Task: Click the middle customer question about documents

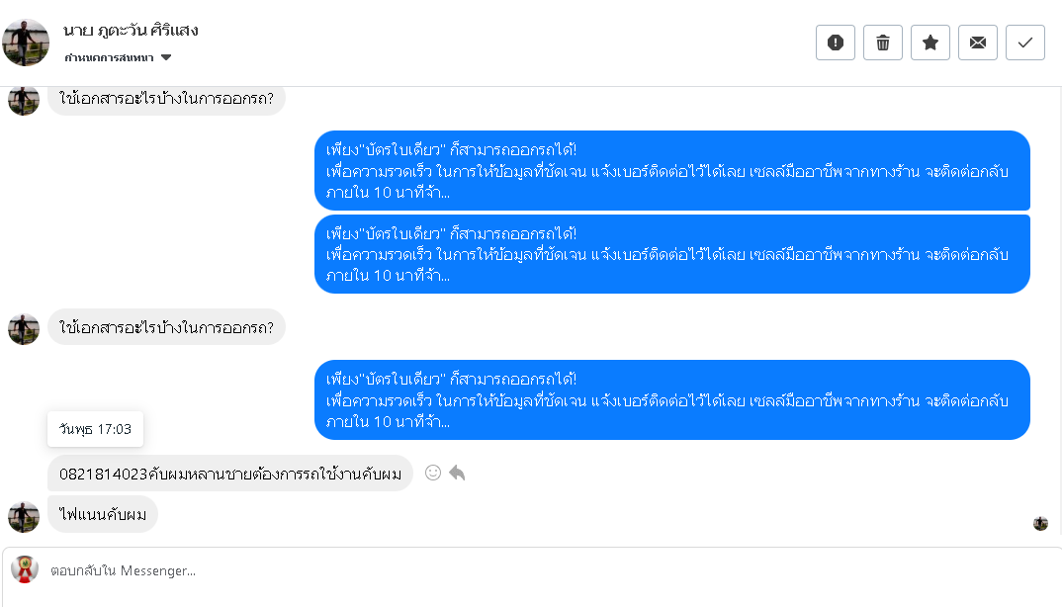Action: [x=166, y=327]
